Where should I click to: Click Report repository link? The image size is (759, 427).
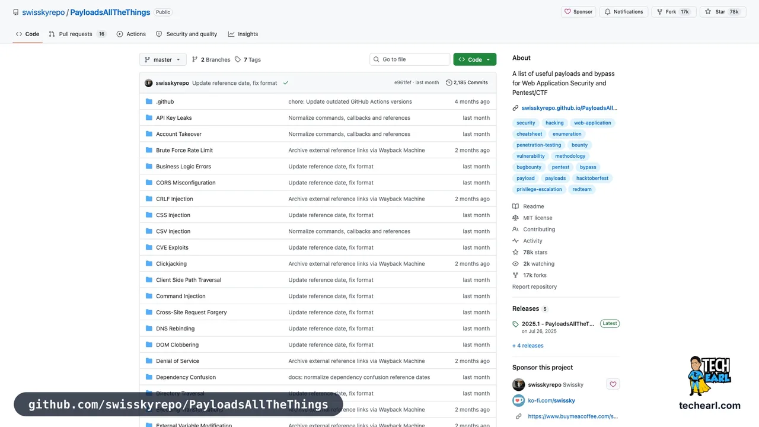click(534, 287)
